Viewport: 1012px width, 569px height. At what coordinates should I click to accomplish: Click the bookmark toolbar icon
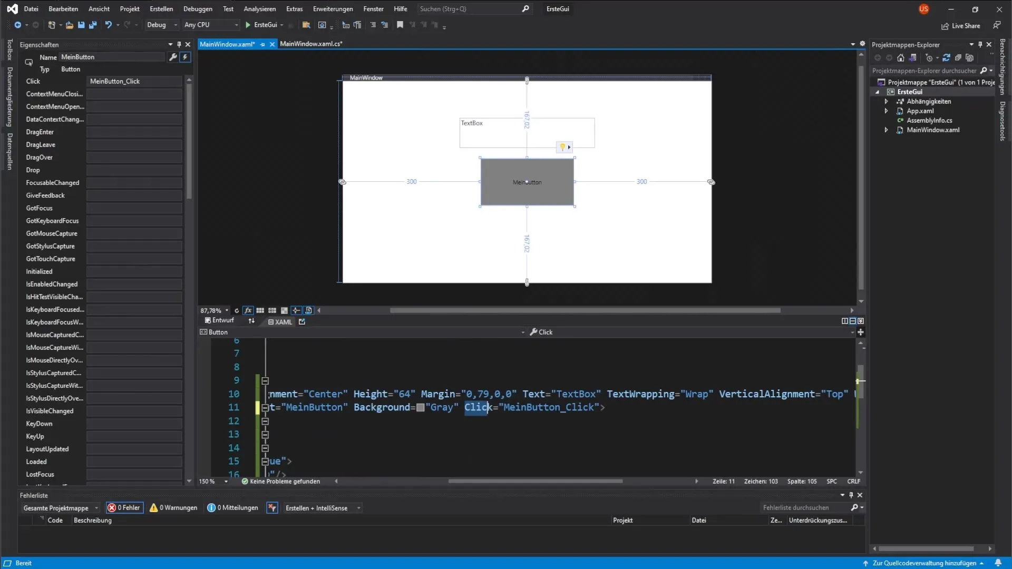tap(400, 25)
